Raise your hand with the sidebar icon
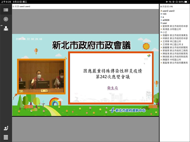Image resolution: width=190 pixels, height=142 pixels. tap(6, 128)
